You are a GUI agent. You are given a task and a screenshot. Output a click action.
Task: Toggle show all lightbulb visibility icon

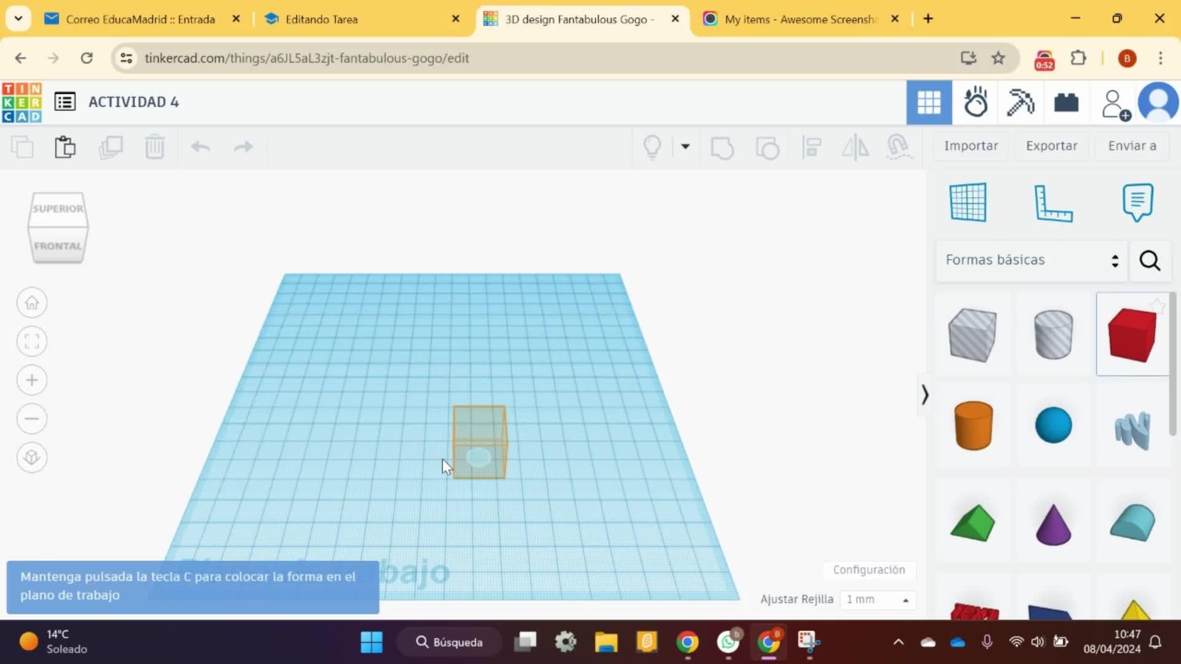[x=652, y=147]
